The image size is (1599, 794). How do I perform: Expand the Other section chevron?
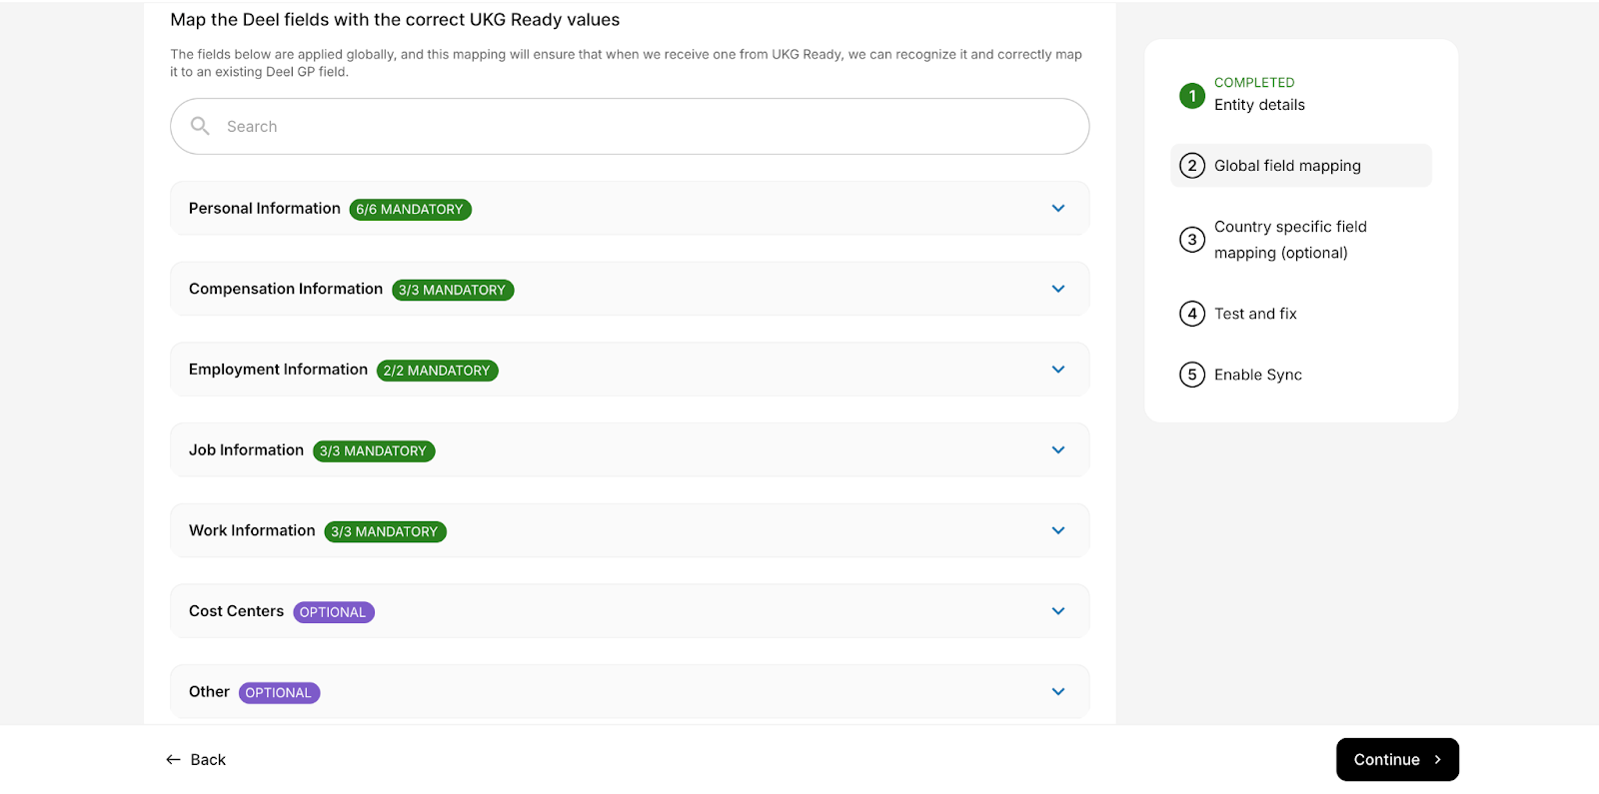point(1058,692)
